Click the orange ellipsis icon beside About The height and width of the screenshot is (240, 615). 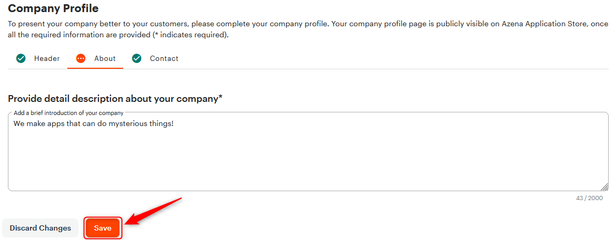[x=81, y=59]
